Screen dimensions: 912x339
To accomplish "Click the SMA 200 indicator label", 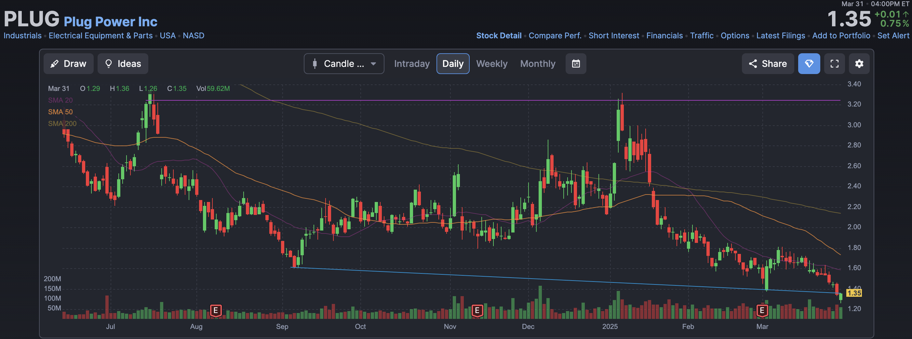I will [62, 124].
